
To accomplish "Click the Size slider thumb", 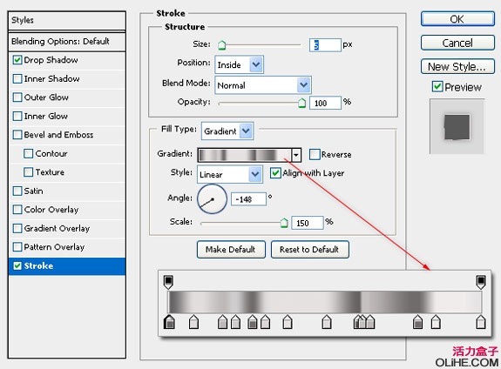I will coord(221,45).
